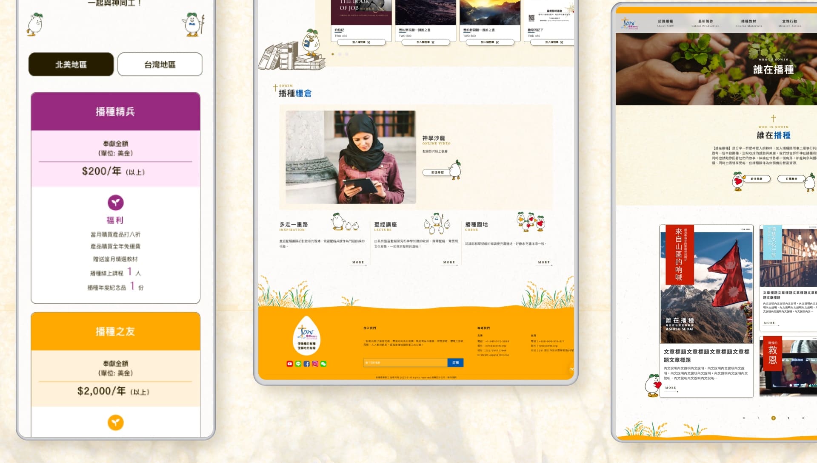
Task: Open the 播種教材 Course Materials menu
Action: click(x=748, y=23)
